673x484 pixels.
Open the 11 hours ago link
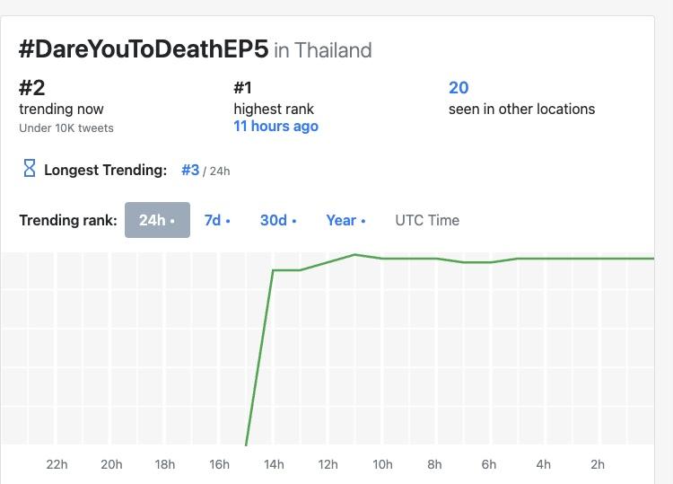click(x=275, y=127)
